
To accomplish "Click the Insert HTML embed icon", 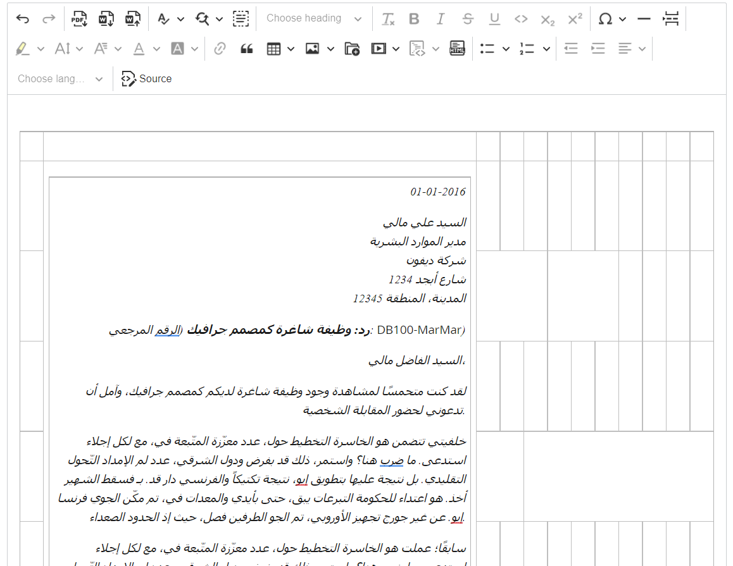I will (x=457, y=49).
